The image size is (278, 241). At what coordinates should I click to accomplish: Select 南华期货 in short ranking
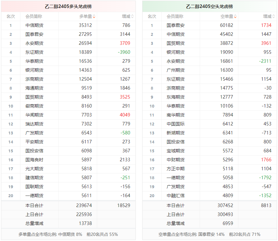point(175,115)
